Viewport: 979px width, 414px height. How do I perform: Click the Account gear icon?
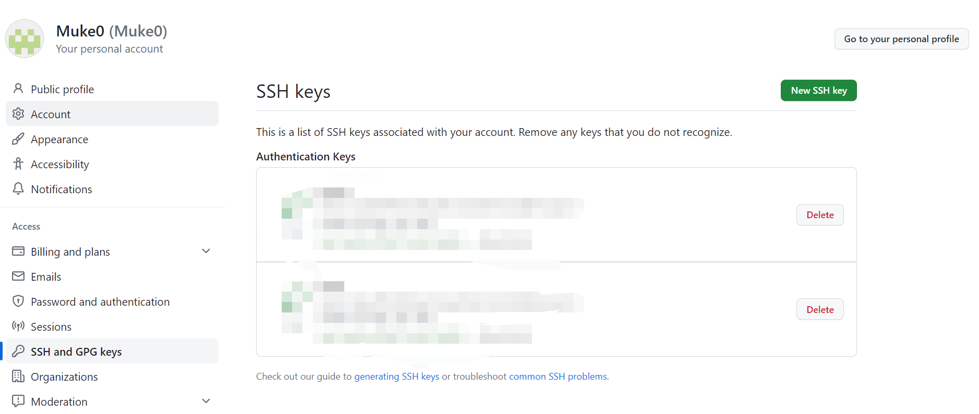(18, 114)
